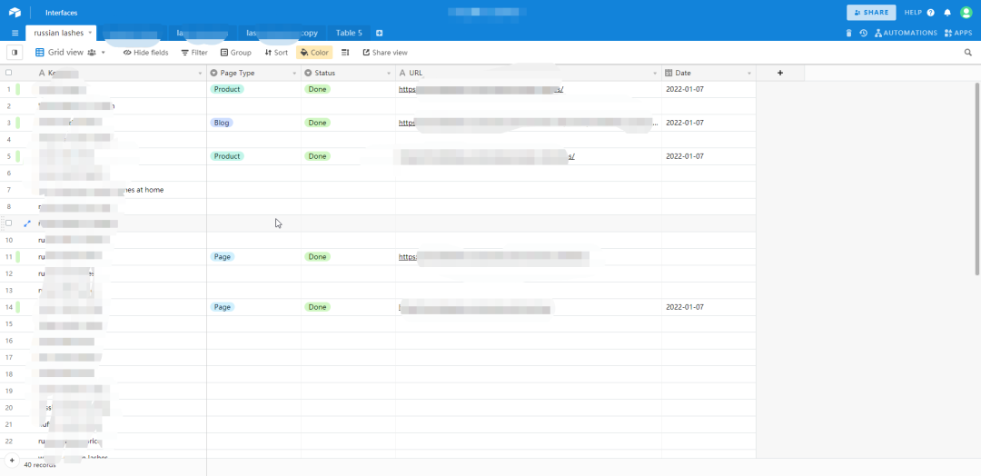Open Share view options
The width and height of the screenshot is (981, 476).
click(x=385, y=53)
